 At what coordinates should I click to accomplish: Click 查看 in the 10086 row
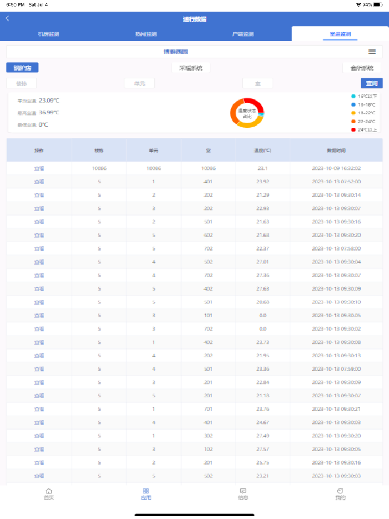(x=39, y=168)
